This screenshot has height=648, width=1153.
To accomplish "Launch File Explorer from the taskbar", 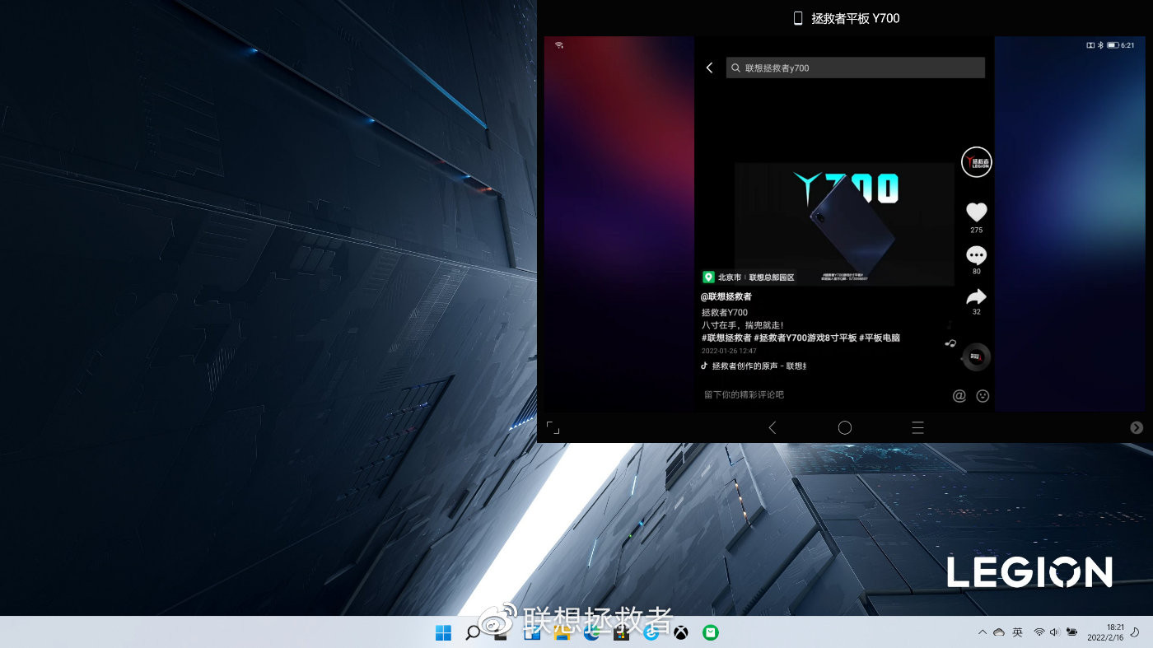I will point(562,632).
